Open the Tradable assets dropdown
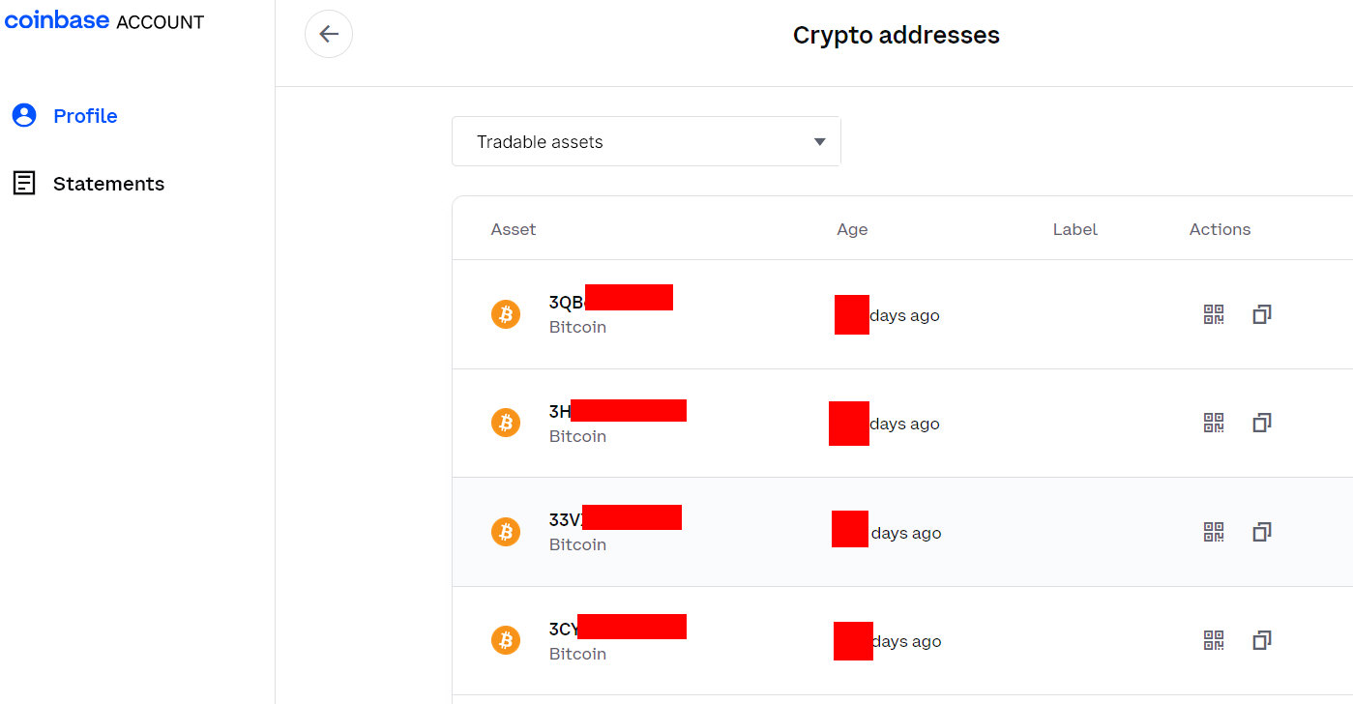Screen dimensions: 1353x704 (646, 141)
